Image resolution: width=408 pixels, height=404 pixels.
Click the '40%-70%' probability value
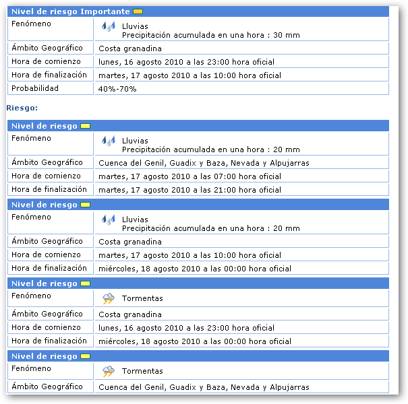point(117,89)
